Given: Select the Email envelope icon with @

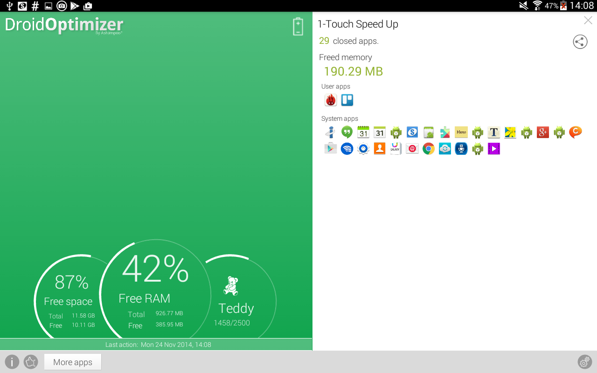Looking at the screenshot, I should (x=412, y=149).
